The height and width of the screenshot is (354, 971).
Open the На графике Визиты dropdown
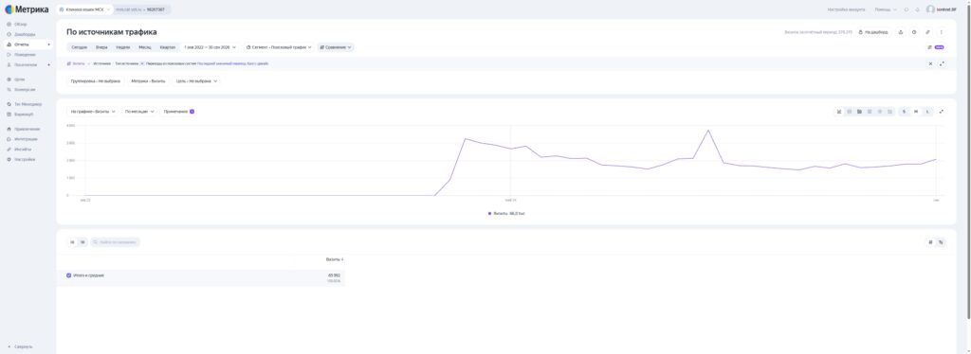(x=93, y=111)
